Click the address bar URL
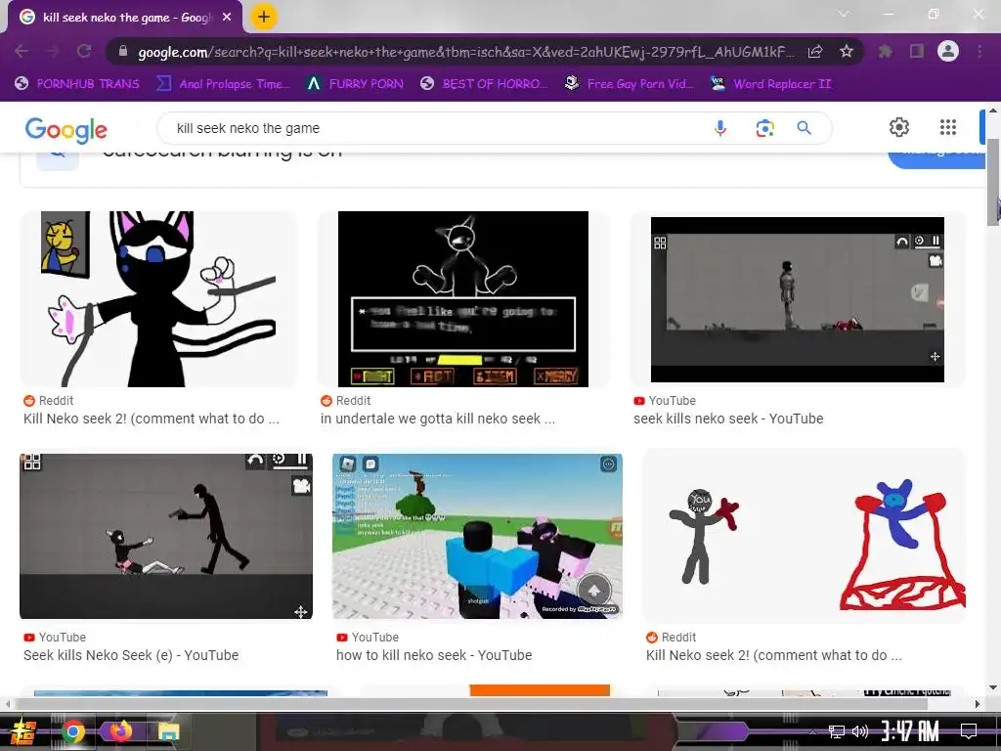The width and height of the screenshot is (1001, 751). (x=466, y=52)
